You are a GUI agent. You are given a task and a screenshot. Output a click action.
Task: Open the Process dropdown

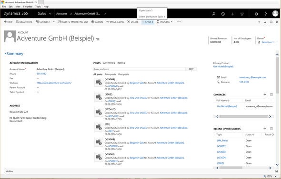pyautogui.click(x=164, y=22)
